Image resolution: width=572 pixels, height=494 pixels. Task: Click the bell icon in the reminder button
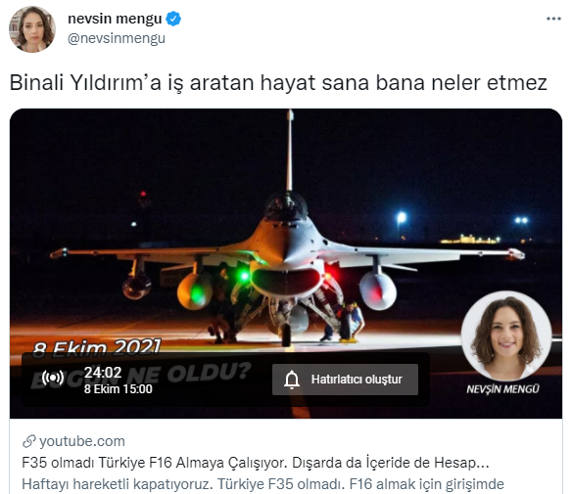(x=292, y=380)
